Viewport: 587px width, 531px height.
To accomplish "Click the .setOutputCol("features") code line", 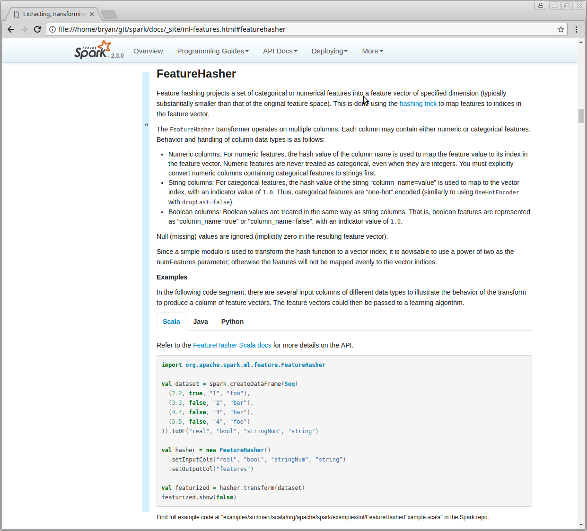I will click(x=211, y=469).
